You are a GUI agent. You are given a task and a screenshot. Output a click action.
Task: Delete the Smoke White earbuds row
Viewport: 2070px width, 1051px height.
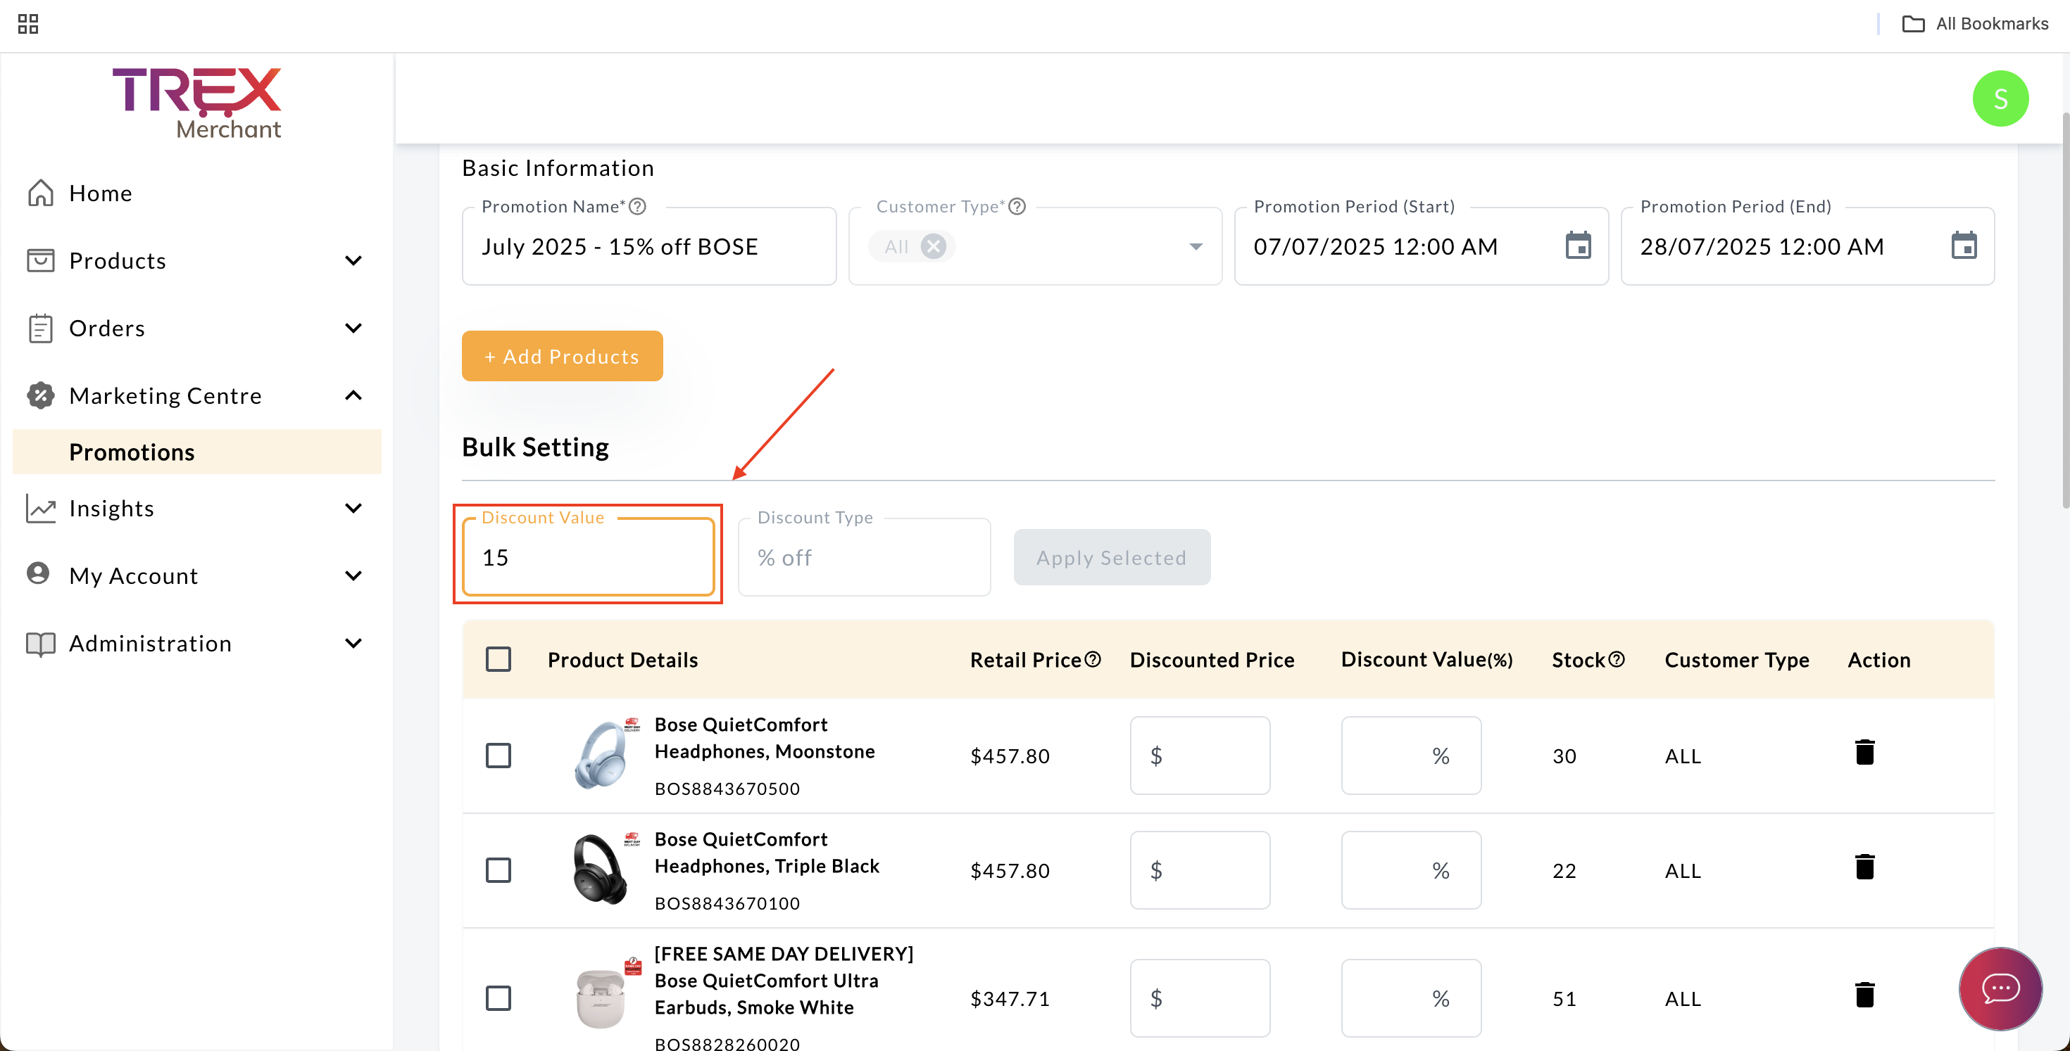click(1864, 994)
